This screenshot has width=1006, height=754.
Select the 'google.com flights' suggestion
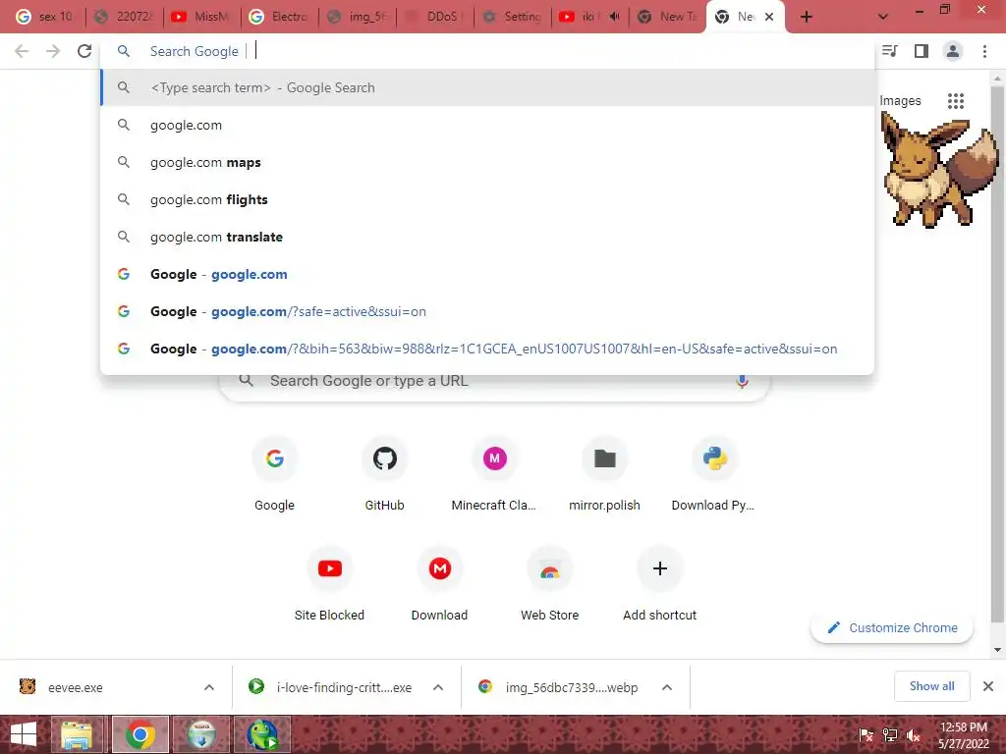[487, 199]
